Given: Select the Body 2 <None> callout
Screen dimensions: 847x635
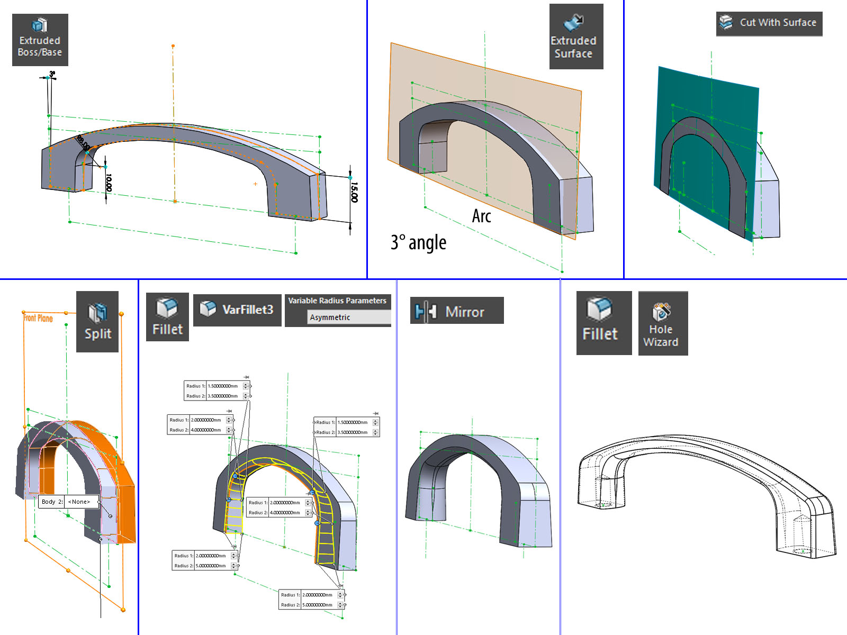Looking at the screenshot, I should tap(69, 502).
